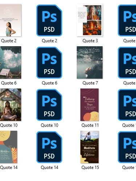The height and width of the screenshot is (181, 136).
Task: Click the 'Quote 6' name under the clouds image
Action: 9,83
